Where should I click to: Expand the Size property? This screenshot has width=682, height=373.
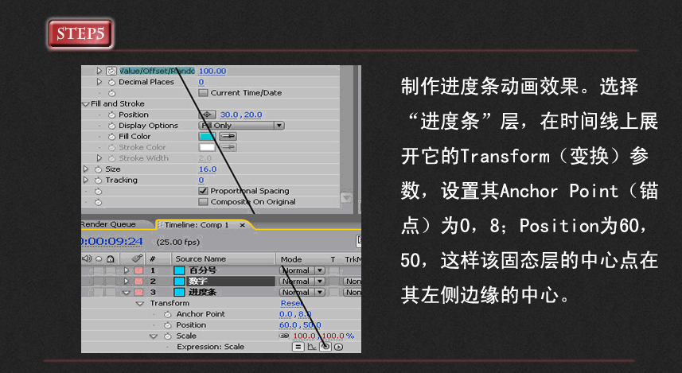[x=86, y=169]
